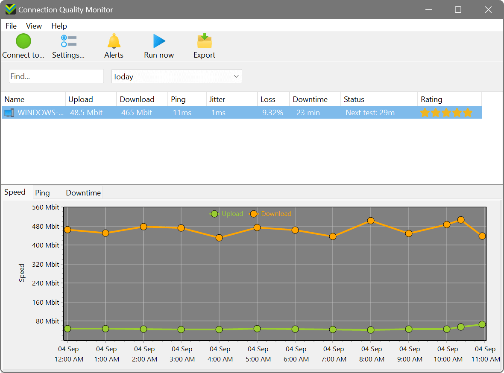
Task: Open the File menu
Action: (11, 26)
